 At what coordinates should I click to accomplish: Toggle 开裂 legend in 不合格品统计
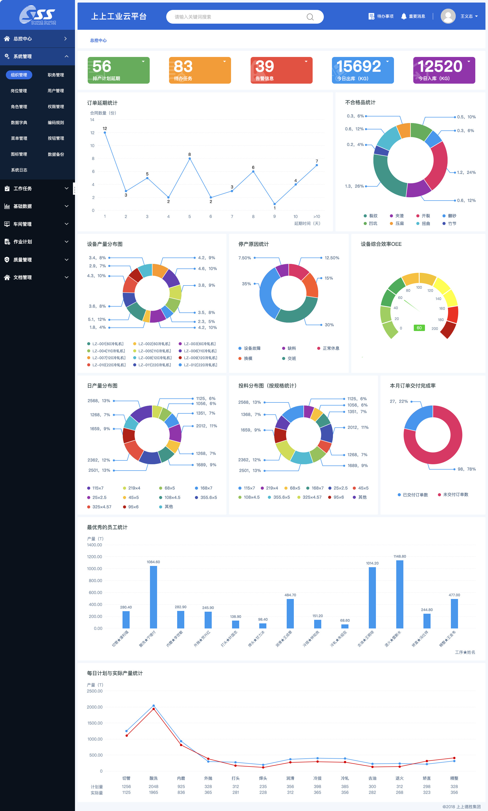[x=423, y=216]
